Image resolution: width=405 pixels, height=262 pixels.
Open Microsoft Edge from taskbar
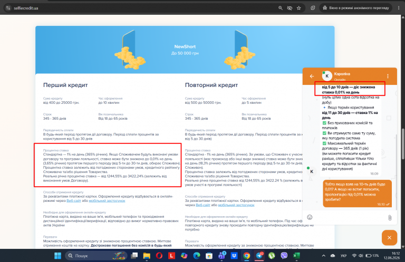pyautogui.click(x=197, y=256)
